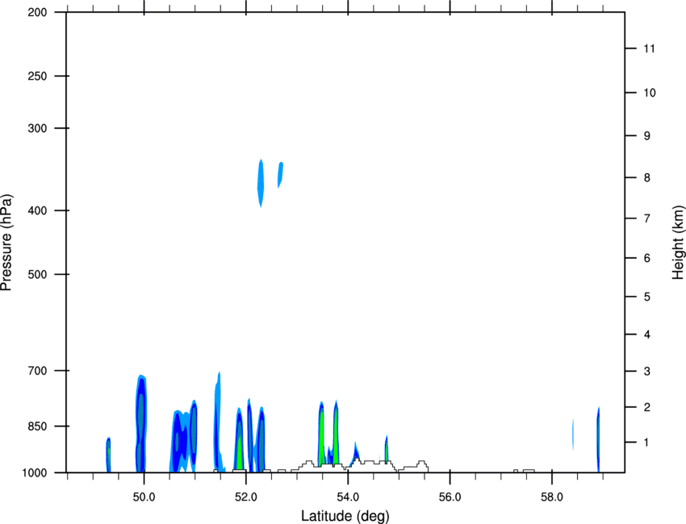
Task: Pick the 5 km height label
Action: [x=647, y=297]
